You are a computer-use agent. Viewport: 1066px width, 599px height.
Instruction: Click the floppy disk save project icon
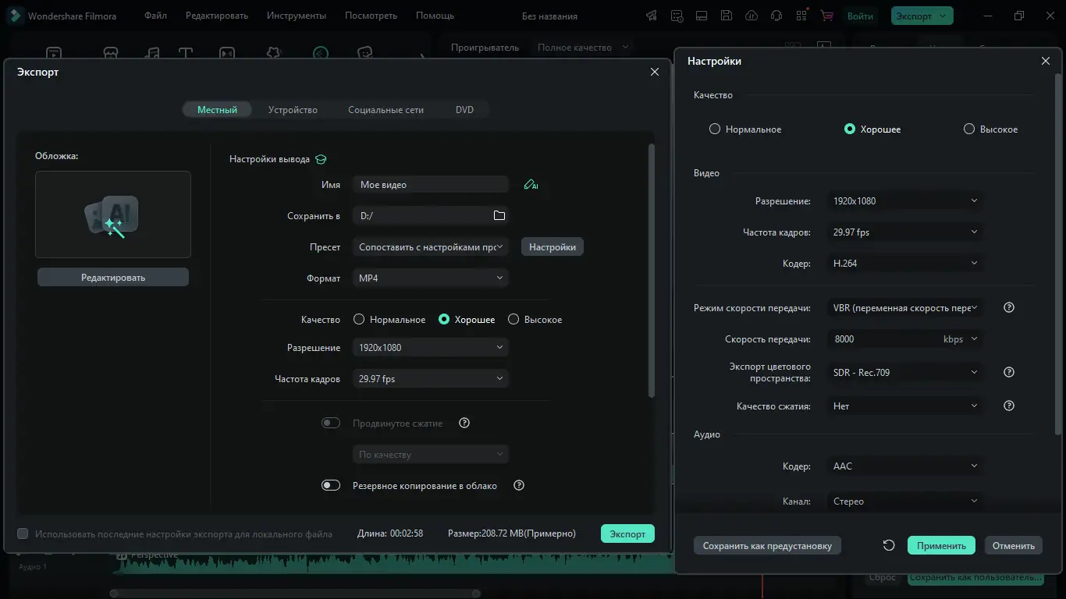click(x=727, y=16)
